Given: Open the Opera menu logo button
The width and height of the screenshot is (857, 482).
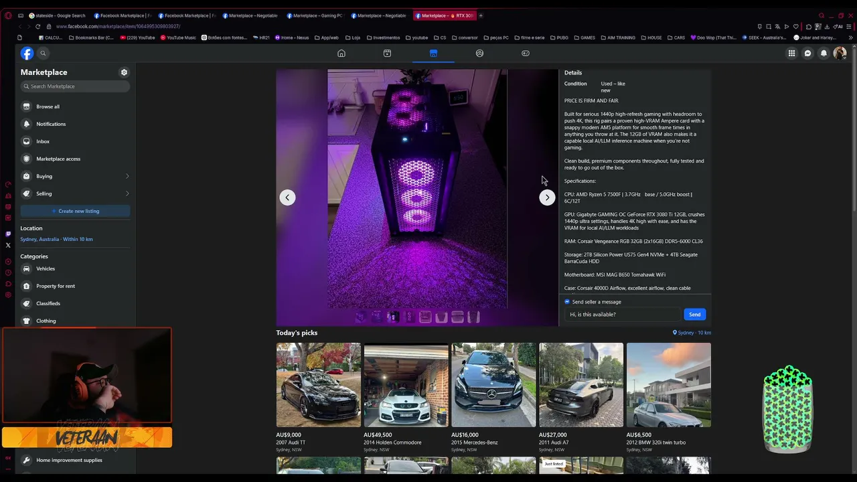Looking at the screenshot, I should pyautogui.click(x=8, y=15).
